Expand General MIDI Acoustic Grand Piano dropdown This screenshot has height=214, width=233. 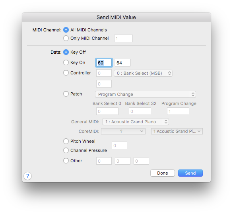pyautogui.click(x=136, y=122)
